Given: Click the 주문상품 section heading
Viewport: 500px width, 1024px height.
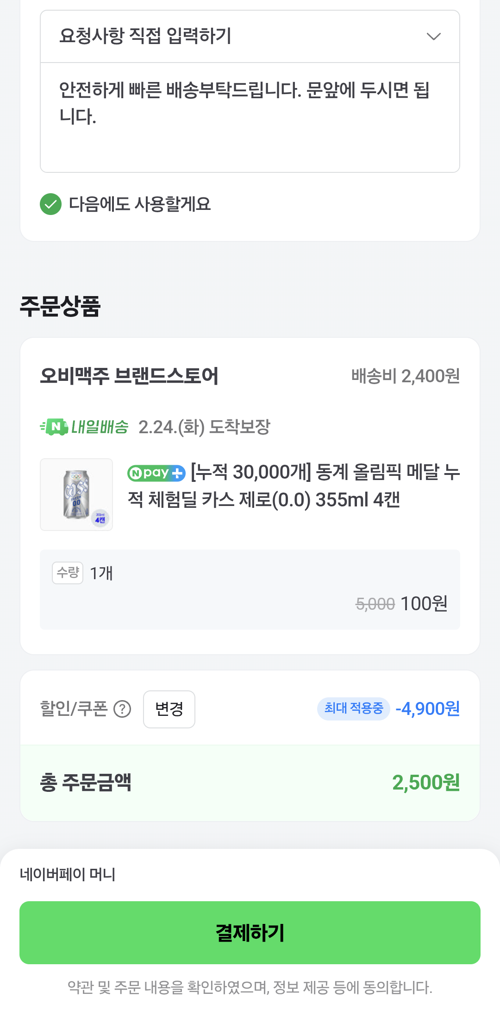Looking at the screenshot, I should tap(60, 306).
